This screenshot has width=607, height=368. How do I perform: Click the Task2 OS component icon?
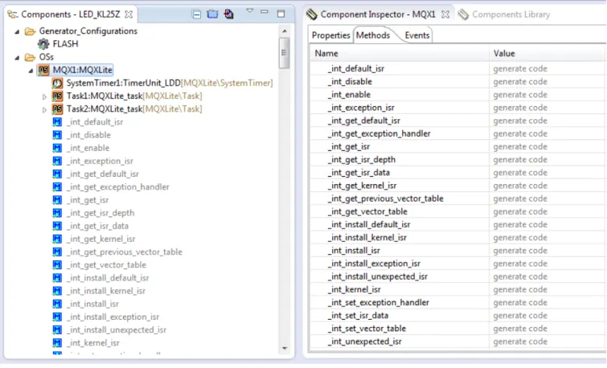pos(57,109)
